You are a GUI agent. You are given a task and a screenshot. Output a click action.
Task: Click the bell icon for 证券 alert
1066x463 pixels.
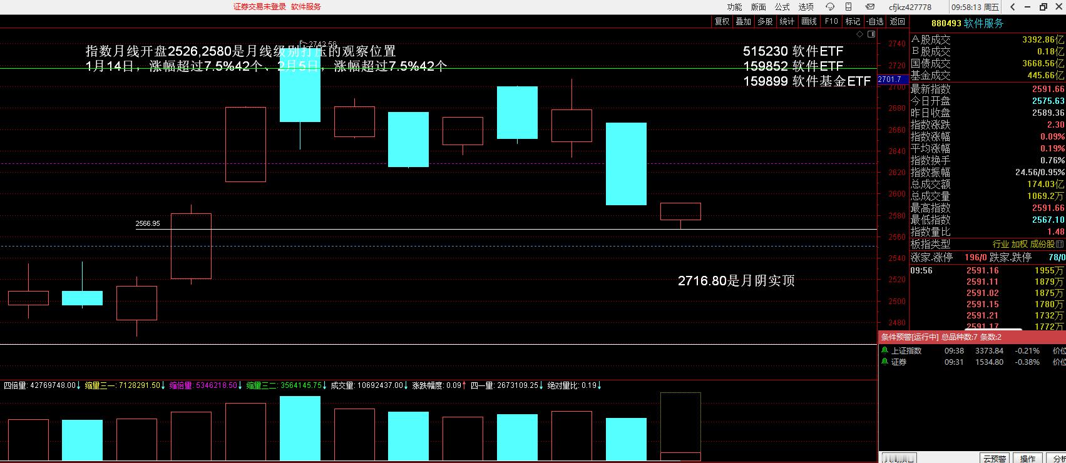click(884, 362)
